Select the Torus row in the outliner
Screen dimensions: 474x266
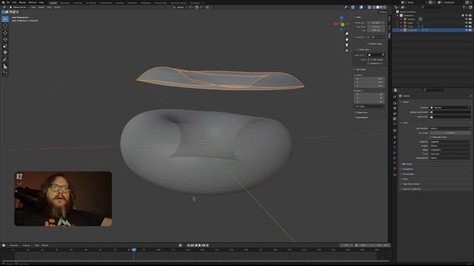(433, 27)
